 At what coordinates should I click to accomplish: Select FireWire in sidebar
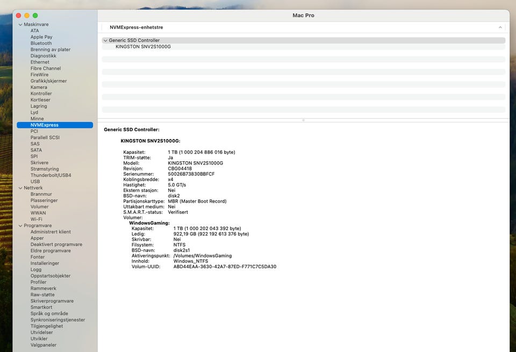click(39, 75)
